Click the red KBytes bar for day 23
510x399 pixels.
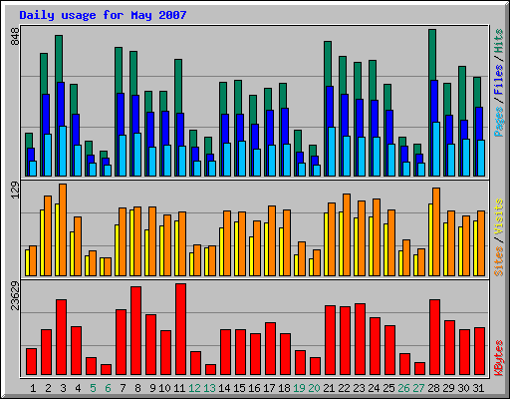(360, 339)
